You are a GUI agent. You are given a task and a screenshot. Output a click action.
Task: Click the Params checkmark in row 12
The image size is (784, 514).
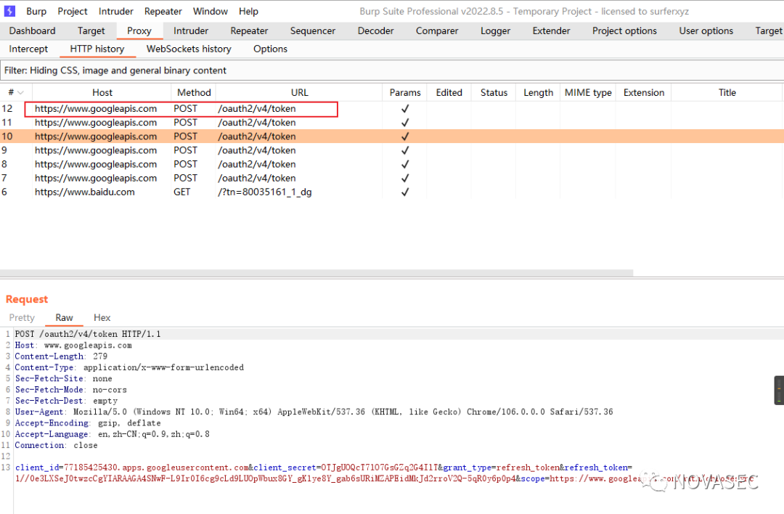pos(405,108)
